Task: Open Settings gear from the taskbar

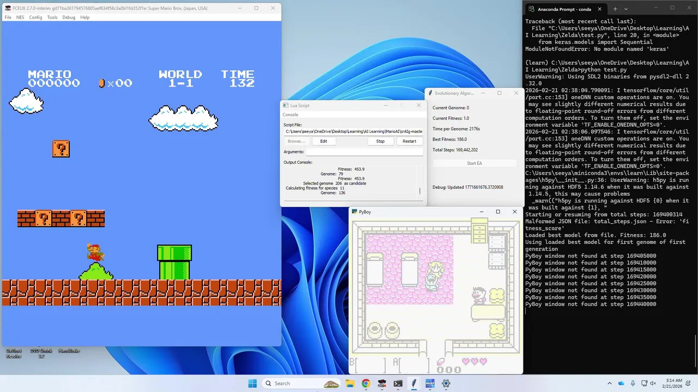Action: coord(446,383)
